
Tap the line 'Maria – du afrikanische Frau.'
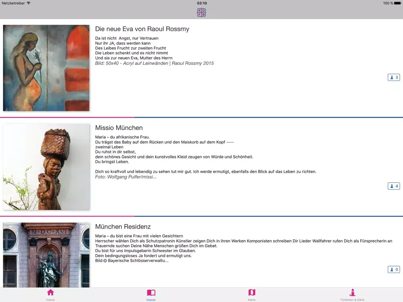(x=123, y=137)
